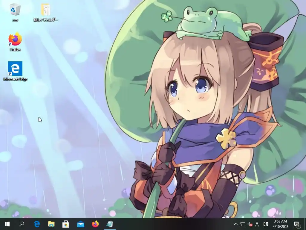Select the 新しいフォルダー folder on the desktop
306x230 pixels.
pos(46,12)
